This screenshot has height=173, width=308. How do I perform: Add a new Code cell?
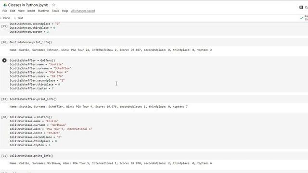coord(5,18)
